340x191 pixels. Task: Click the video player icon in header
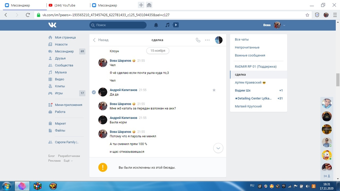[x=176, y=25]
